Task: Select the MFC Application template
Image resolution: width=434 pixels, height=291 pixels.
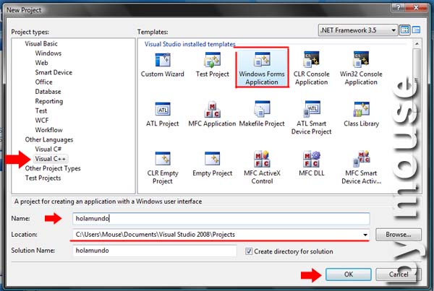Action: (x=212, y=114)
